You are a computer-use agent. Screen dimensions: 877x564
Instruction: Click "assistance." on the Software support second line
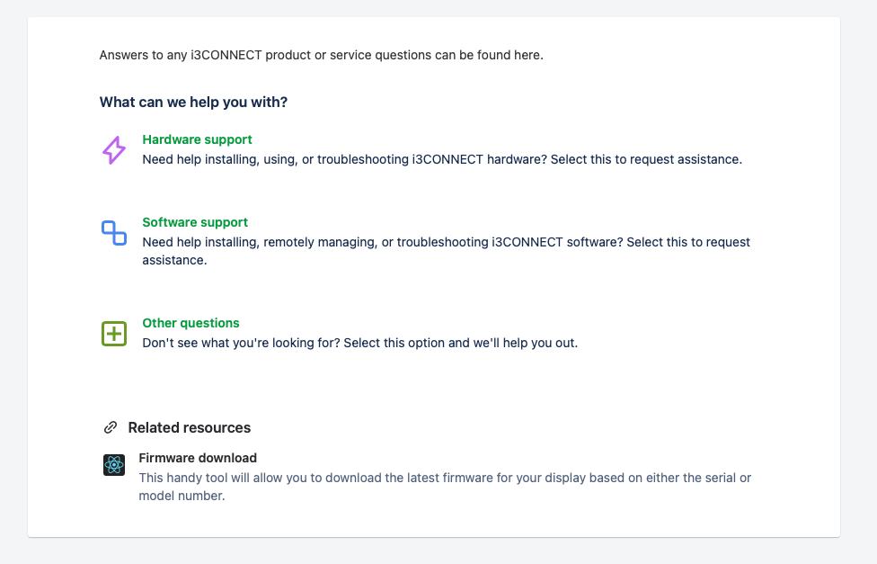point(174,261)
